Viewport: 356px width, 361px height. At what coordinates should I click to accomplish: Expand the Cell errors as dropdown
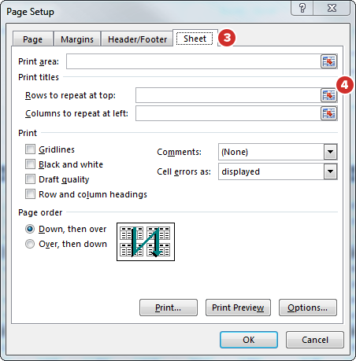[x=330, y=171]
